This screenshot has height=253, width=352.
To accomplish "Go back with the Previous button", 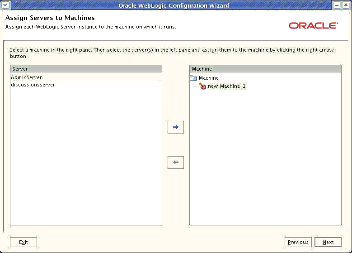I will 298,242.
